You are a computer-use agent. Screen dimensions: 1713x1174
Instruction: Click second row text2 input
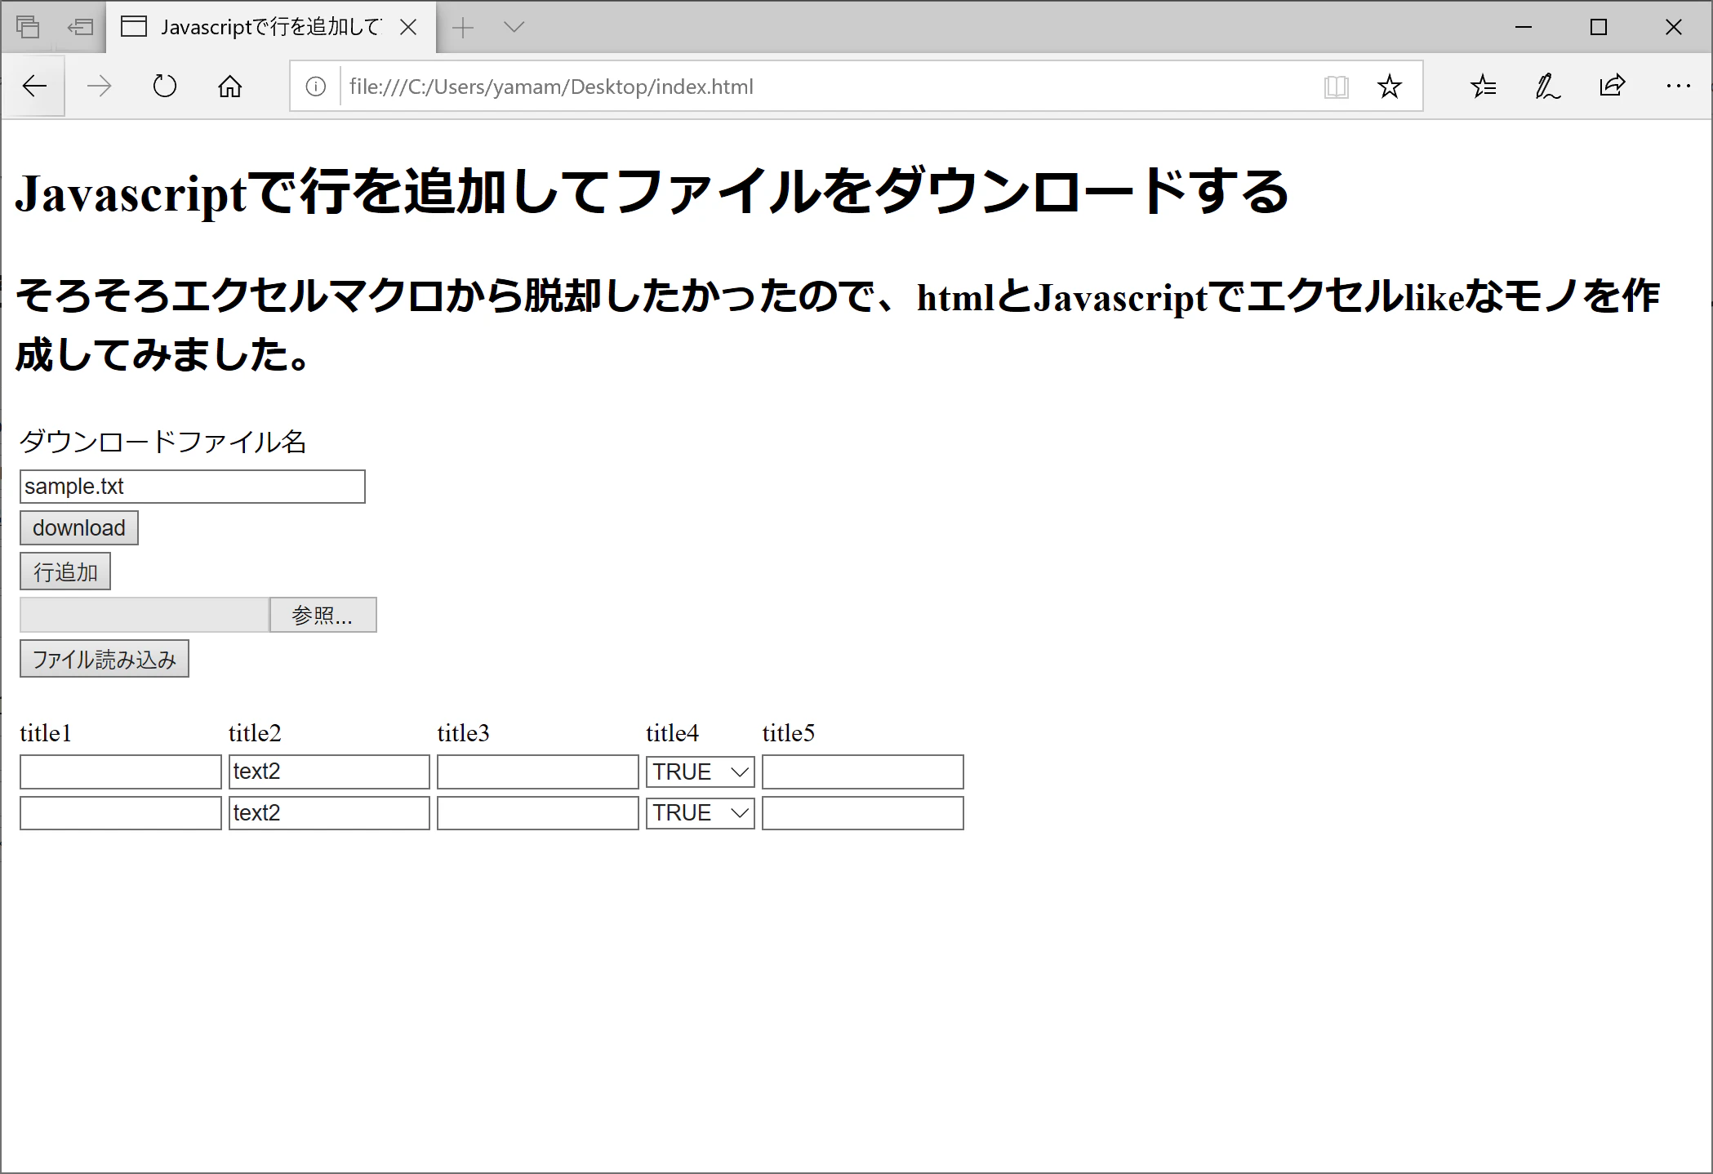[329, 813]
